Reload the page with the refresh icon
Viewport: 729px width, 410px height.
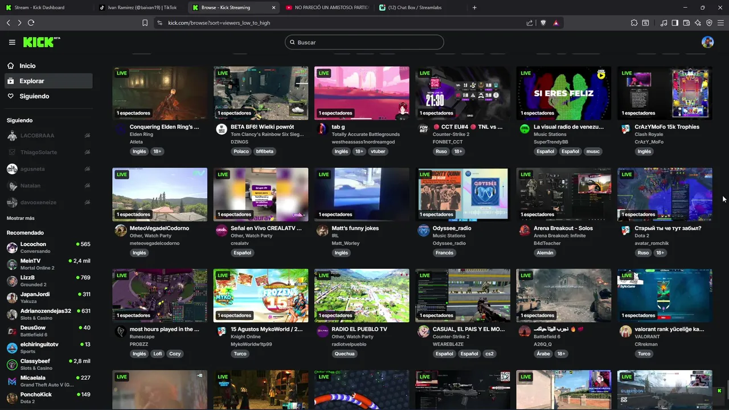point(31,23)
